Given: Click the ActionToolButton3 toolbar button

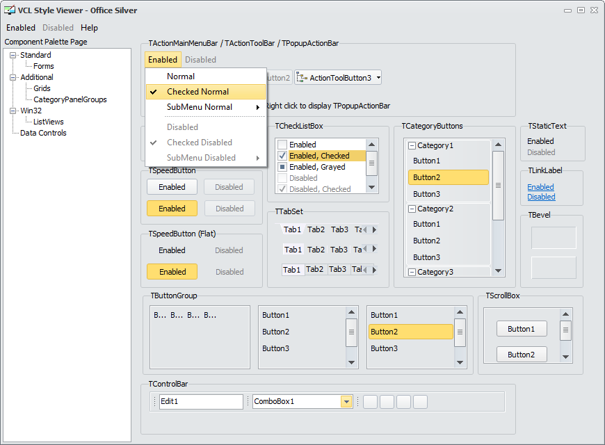Looking at the screenshot, I should (338, 78).
